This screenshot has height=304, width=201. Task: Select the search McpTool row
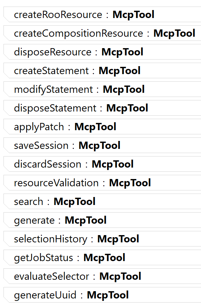pyautogui.click(x=102, y=202)
